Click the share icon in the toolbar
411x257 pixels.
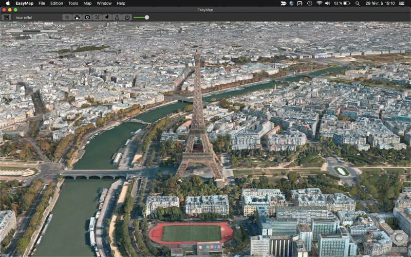pyautogui.click(x=117, y=17)
